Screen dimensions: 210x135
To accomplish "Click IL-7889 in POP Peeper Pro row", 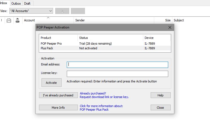I will point(150,44).
